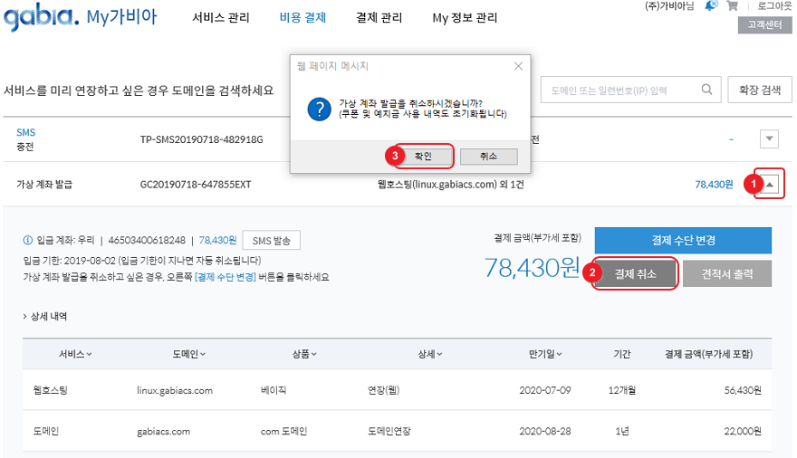
Task: Click gabiacs.com domain cell
Action: pyautogui.click(x=163, y=432)
